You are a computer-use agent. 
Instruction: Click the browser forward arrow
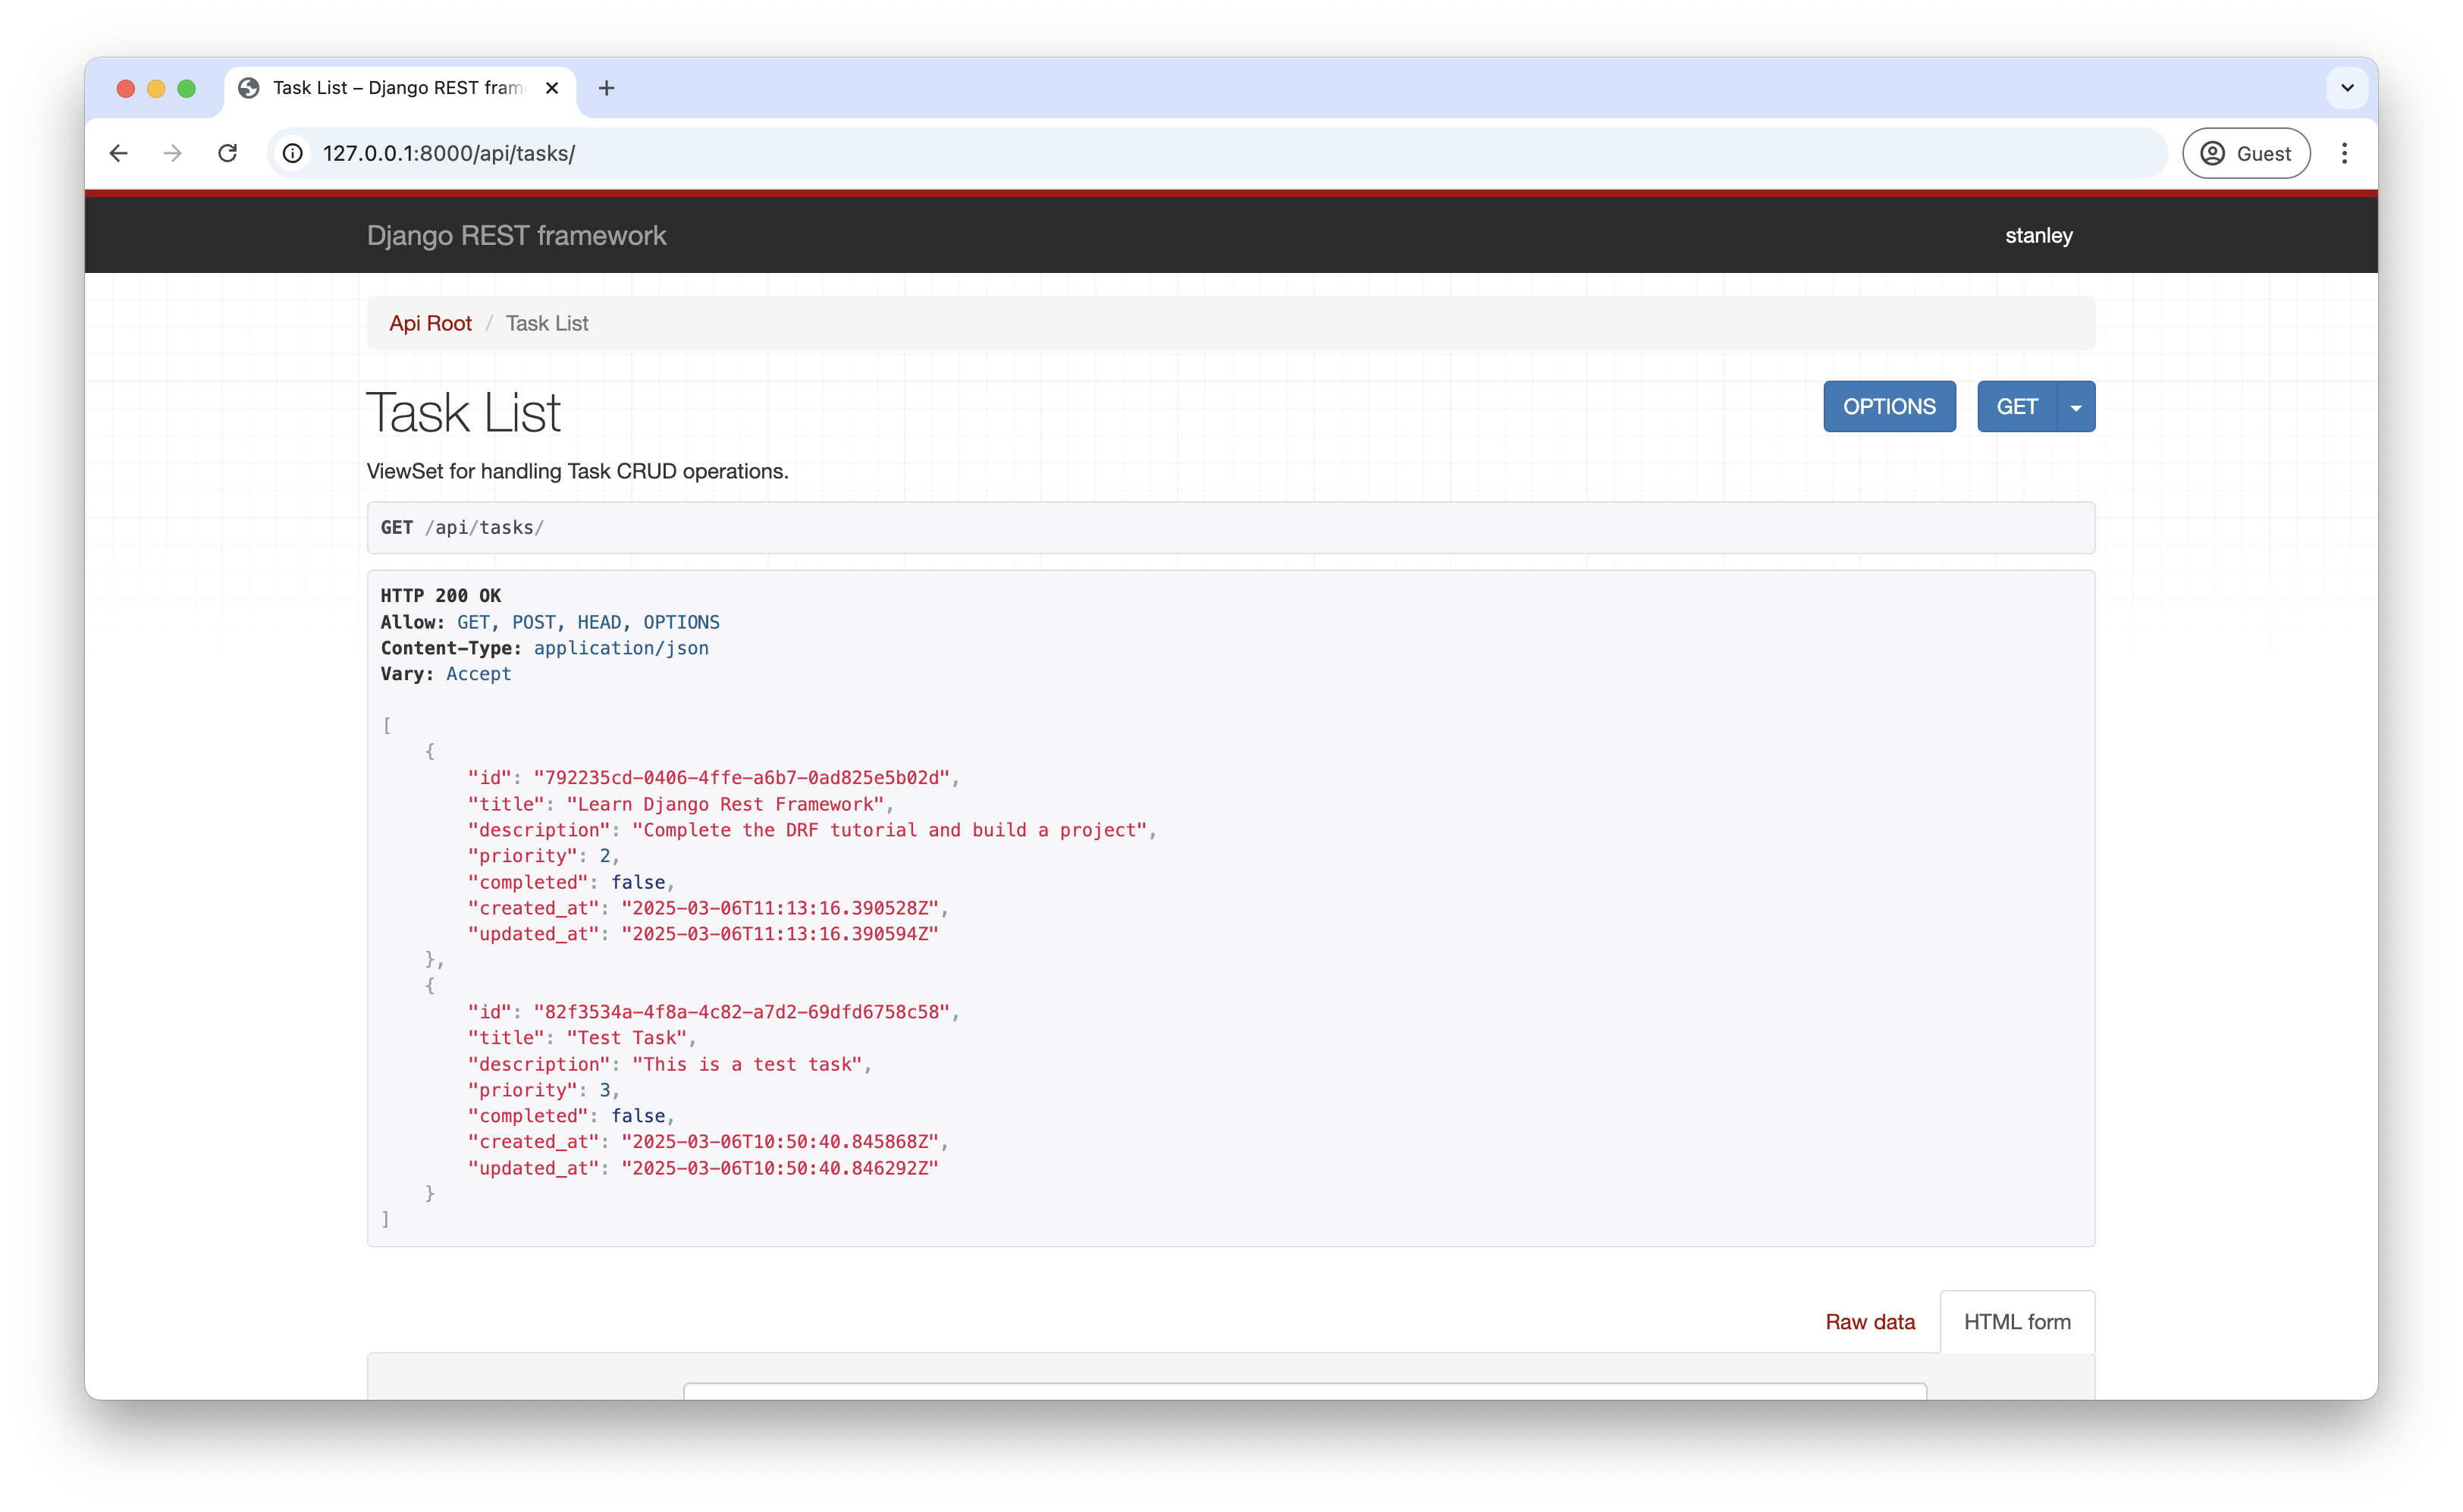pyautogui.click(x=173, y=153)
